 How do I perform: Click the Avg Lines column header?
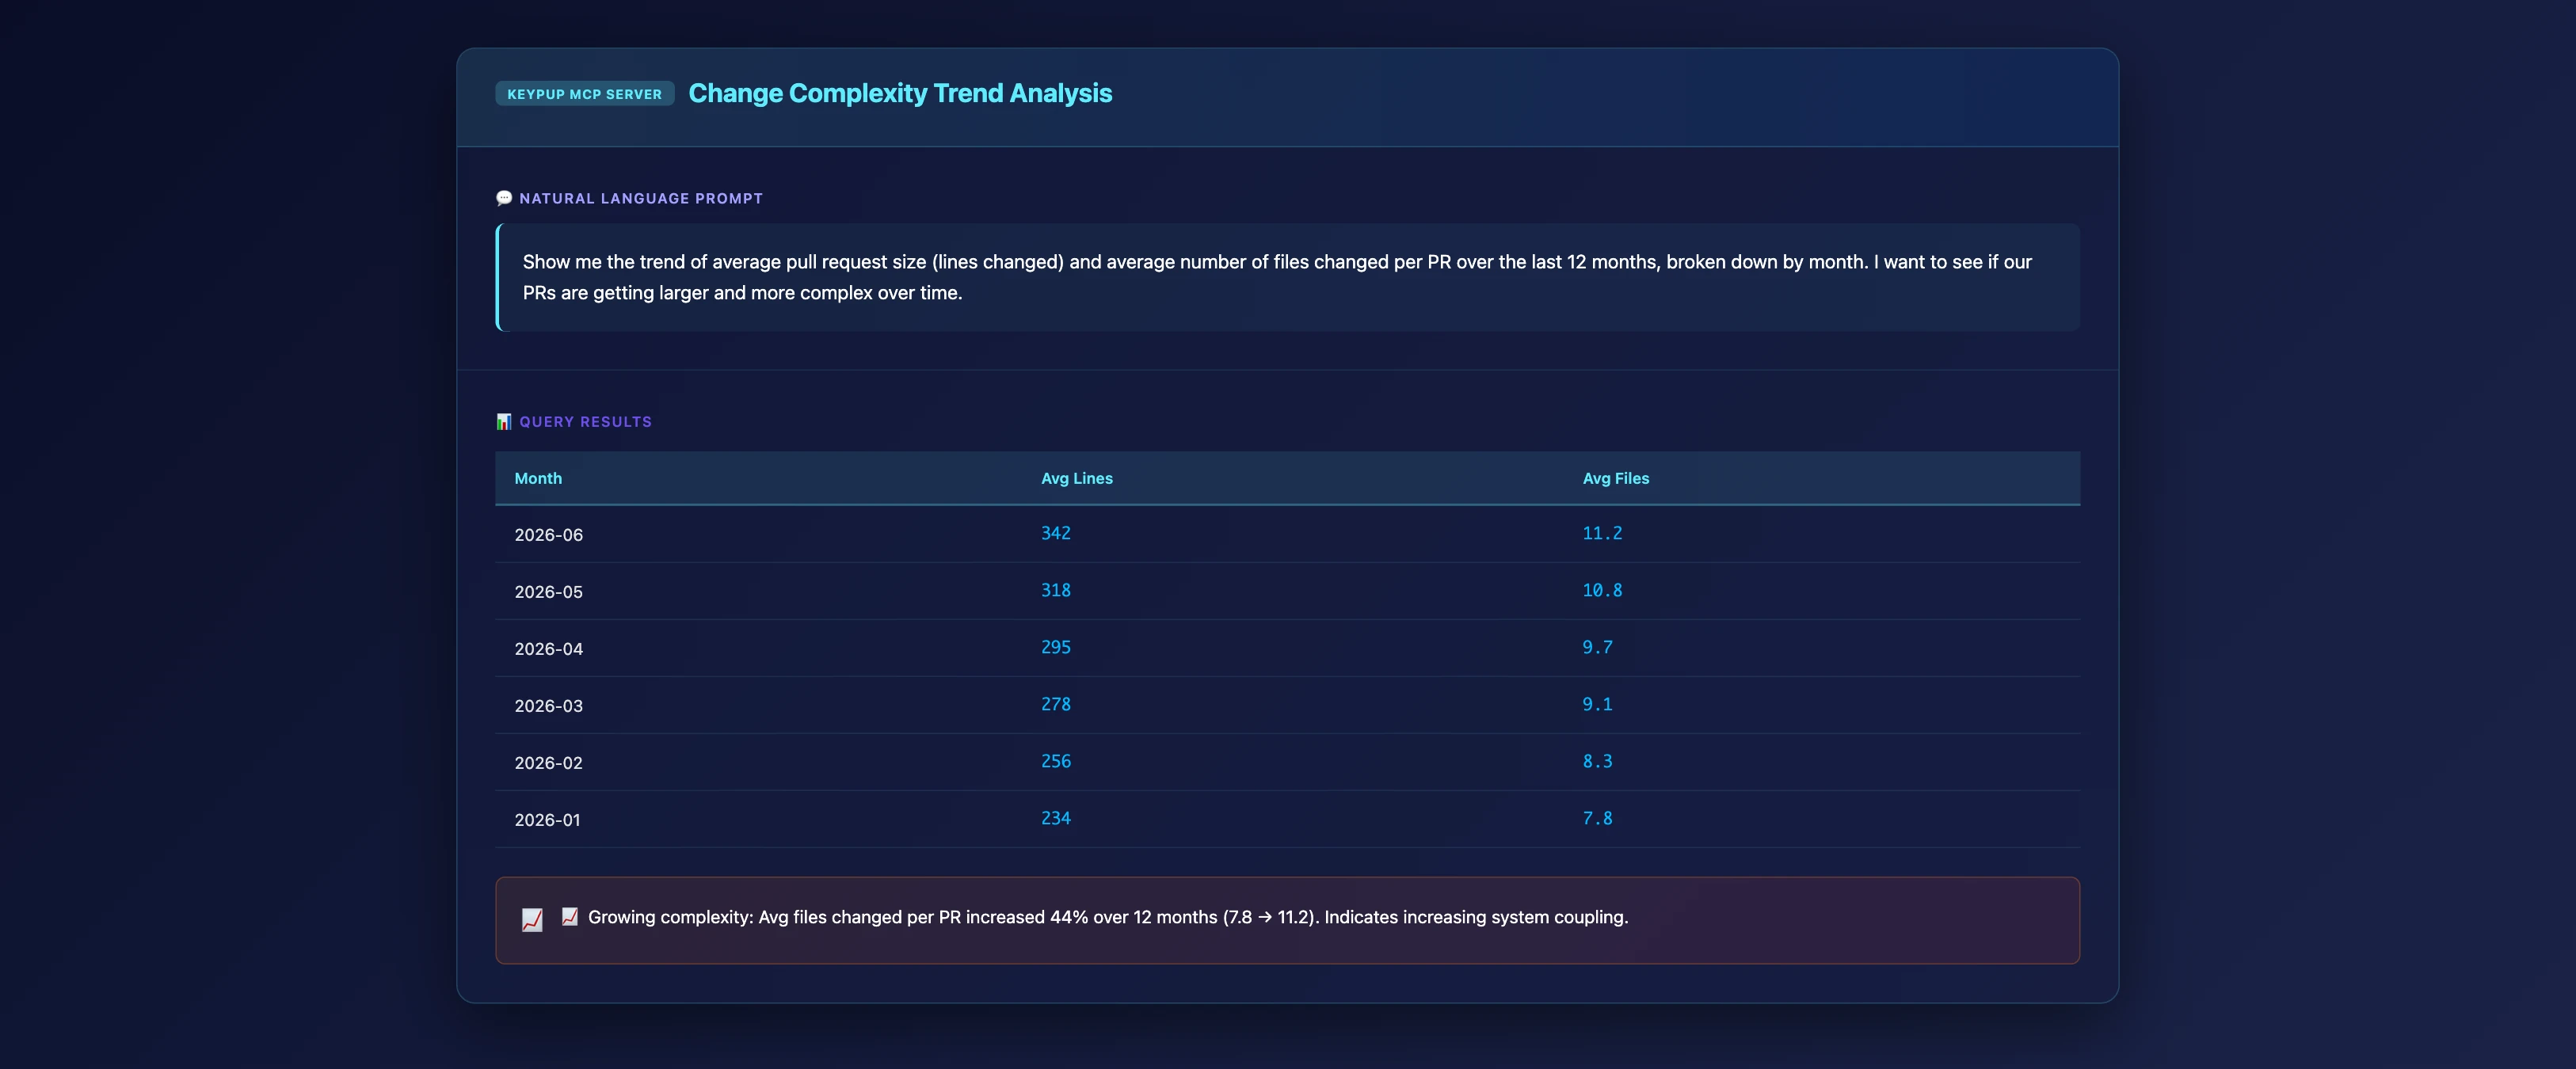pyautogui.click(x=1076, y=478)
